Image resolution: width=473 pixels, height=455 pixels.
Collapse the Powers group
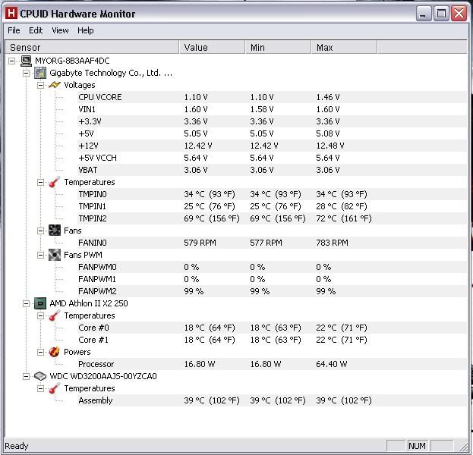click(40, 353)
